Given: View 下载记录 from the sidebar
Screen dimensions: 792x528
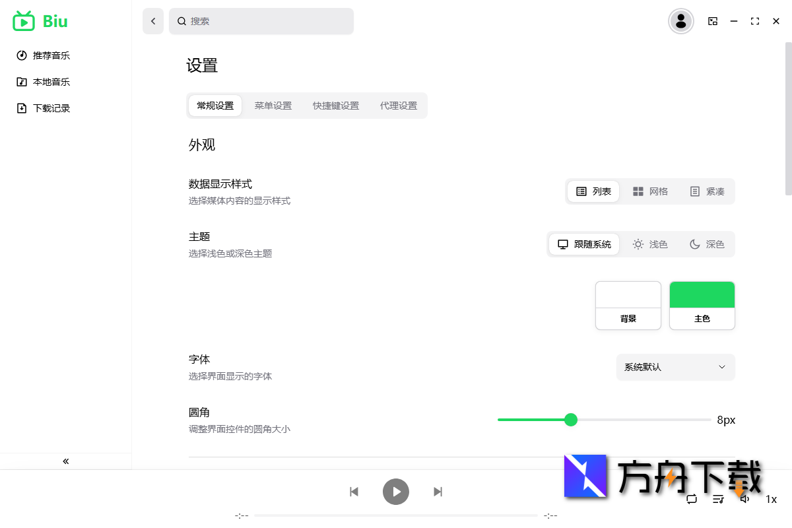Looking at the screenshot, I should tap(49, 108).
